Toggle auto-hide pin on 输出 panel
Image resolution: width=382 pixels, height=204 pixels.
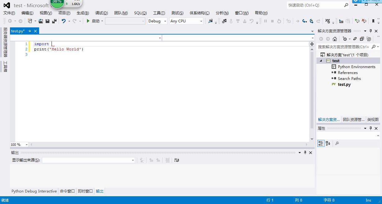click(x=305, y=153)
